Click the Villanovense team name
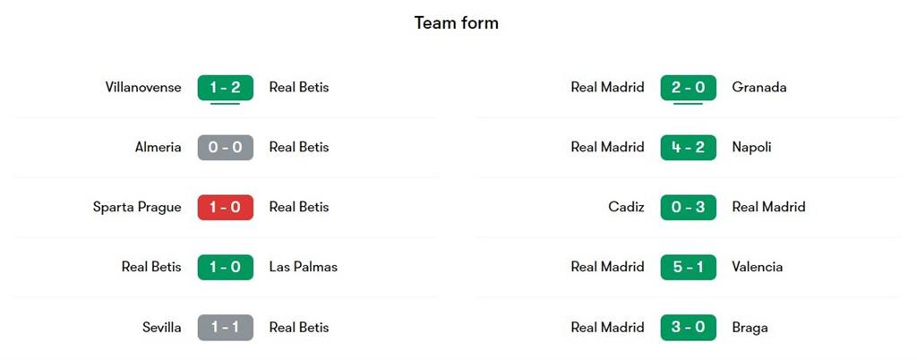917x360 pixels. coord(143,88)
